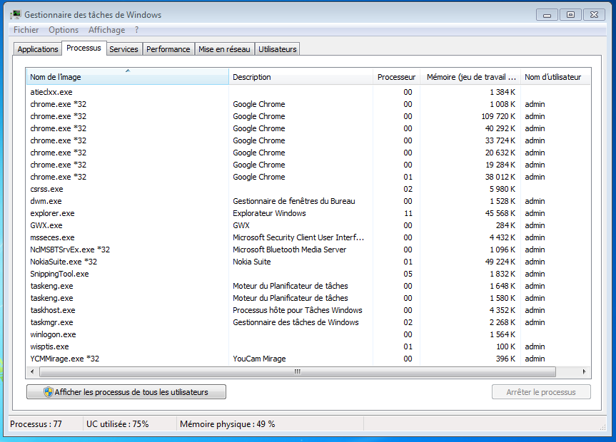Click the Task Manager title bar icon
This screenshot has width=616, height=442.
pos(16,15)
